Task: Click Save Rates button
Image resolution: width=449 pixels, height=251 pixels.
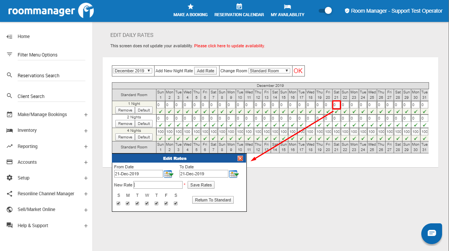Action: (x=201, y=185)
